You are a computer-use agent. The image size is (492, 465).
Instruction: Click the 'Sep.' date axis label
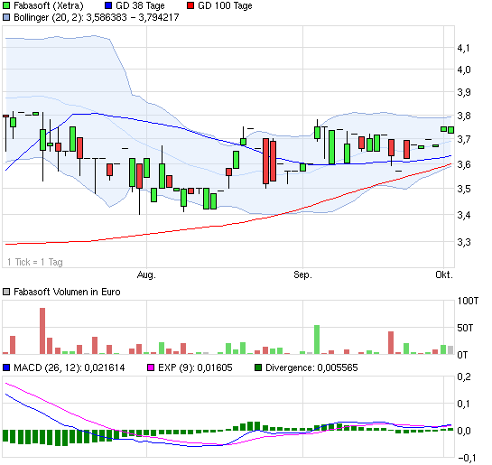[x=302, y=275]
